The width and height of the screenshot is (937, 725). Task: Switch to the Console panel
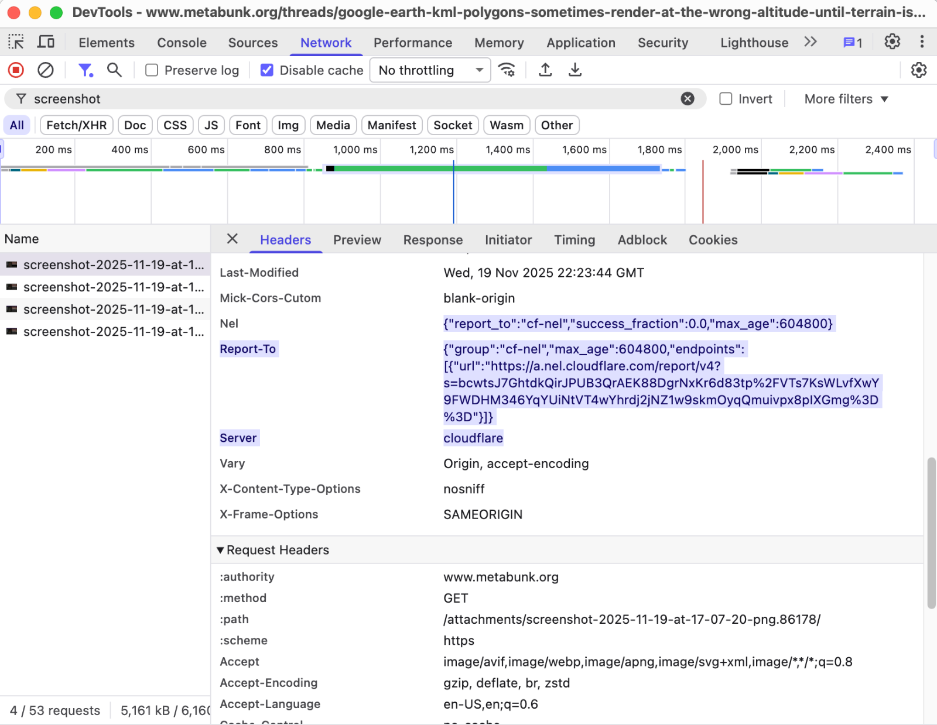[181, 42]
